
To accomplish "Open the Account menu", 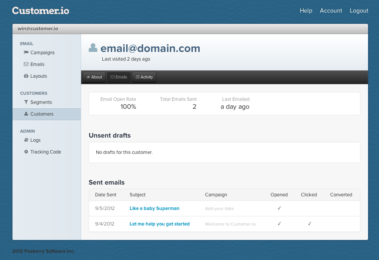I will pos(331,11).
